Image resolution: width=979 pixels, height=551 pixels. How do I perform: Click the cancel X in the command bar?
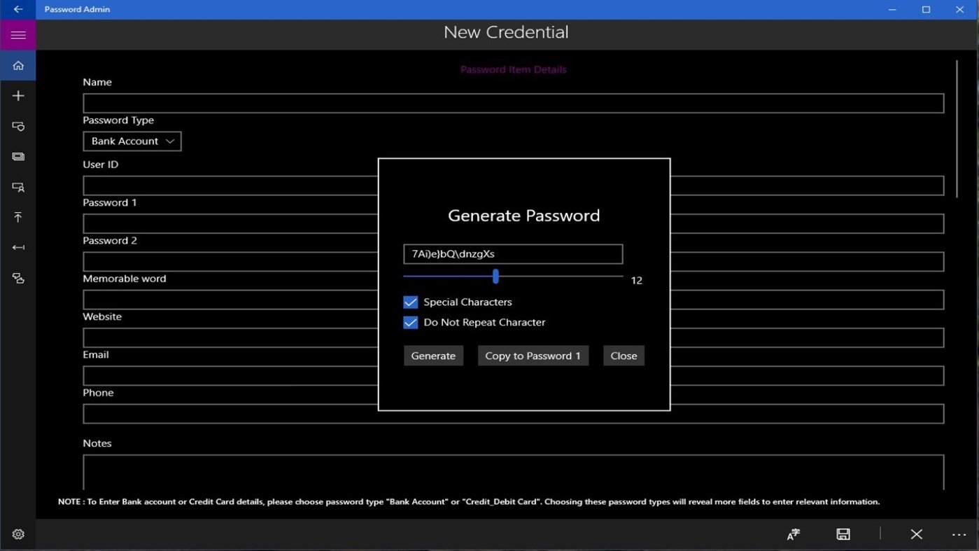[917, 534]
